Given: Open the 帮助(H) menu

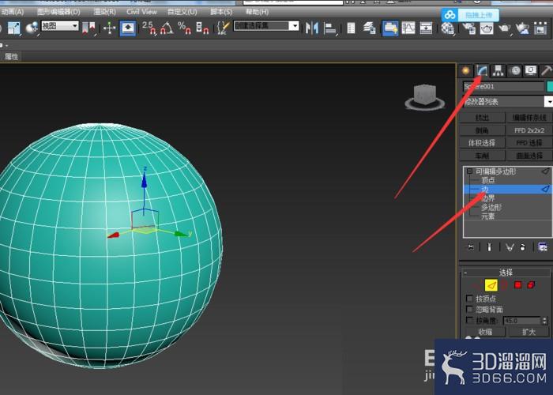Looking at the screenshot, I should point(257,12).
